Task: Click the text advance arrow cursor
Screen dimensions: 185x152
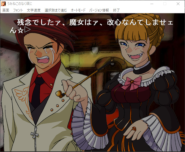Action: point(27,29)
